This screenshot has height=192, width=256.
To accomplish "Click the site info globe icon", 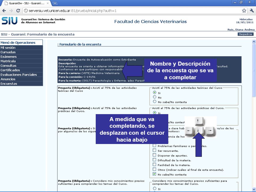I will (x=26, y=11).
